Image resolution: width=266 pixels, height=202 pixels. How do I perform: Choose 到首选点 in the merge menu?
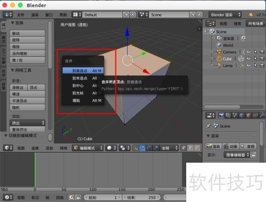click(83, 71)
